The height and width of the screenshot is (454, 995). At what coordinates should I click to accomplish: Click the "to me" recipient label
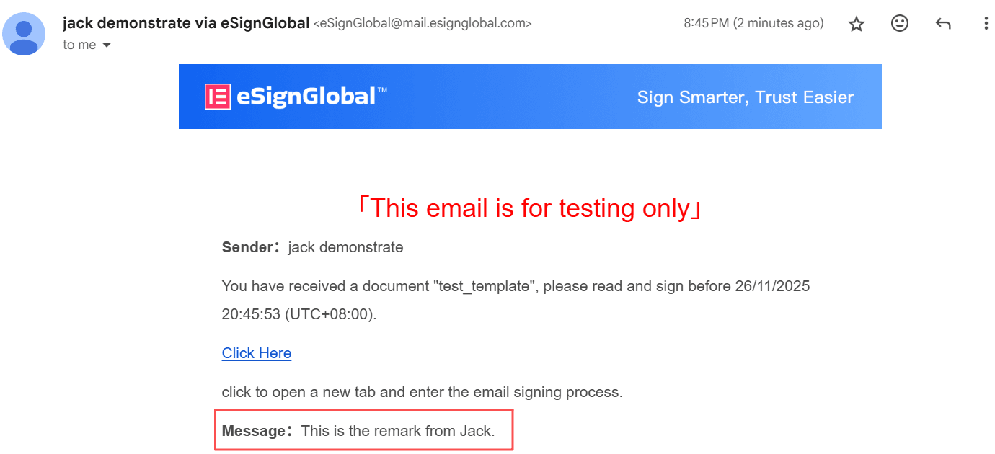(x=79, y=45)
